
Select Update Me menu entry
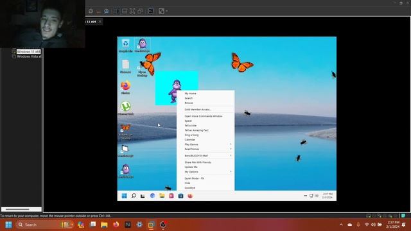(x=191, y=167)
